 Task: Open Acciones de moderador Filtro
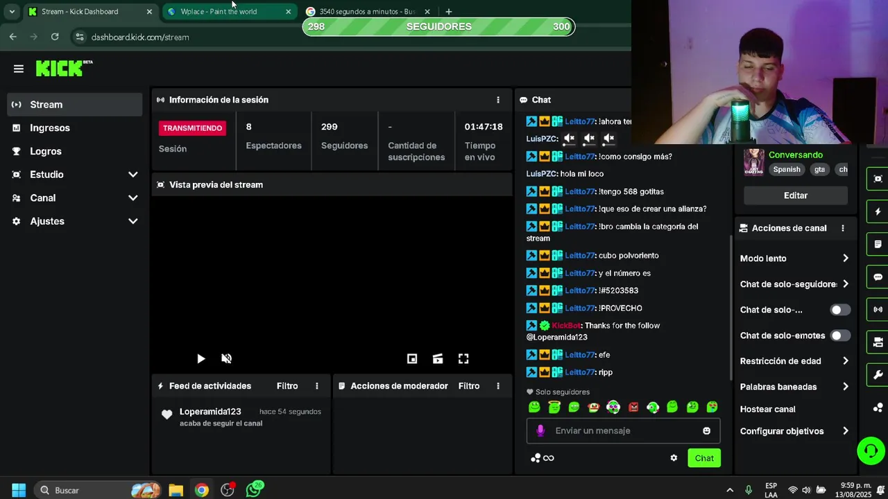coord(469,386)
